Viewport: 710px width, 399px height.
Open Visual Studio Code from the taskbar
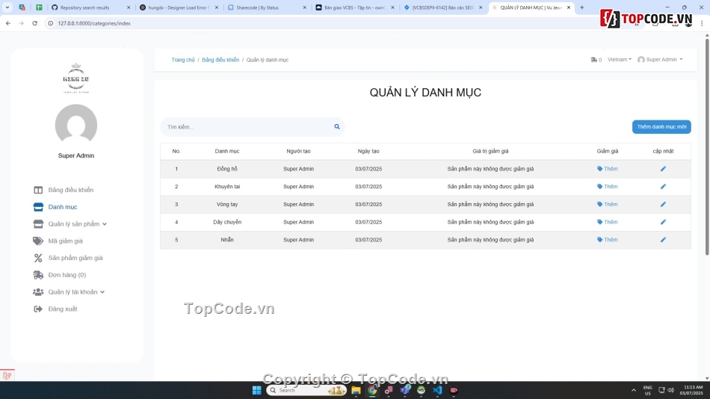pyautogui.click(x=437, y=390)
